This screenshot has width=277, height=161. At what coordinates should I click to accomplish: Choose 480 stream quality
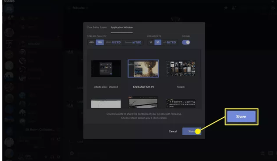coord(91,43)
